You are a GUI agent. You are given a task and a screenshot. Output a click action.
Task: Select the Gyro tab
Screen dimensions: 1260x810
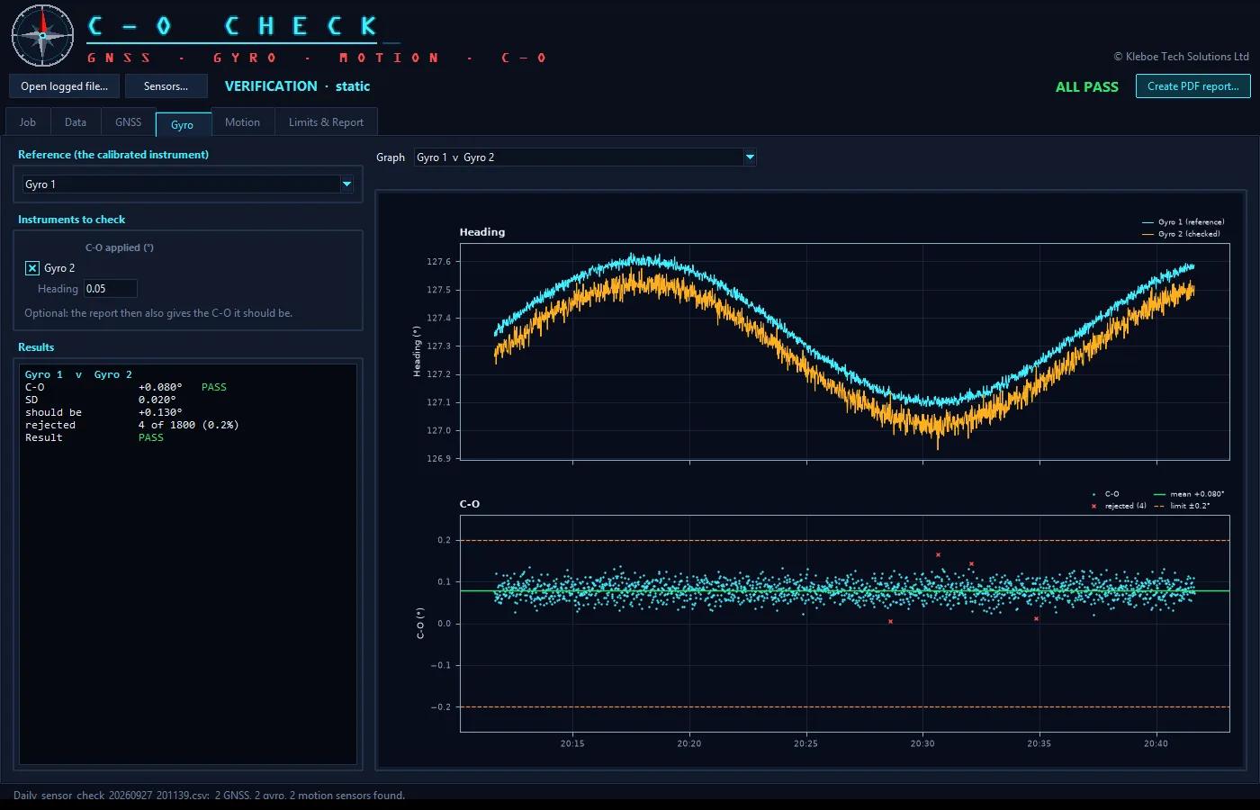[x=183, y=124]
